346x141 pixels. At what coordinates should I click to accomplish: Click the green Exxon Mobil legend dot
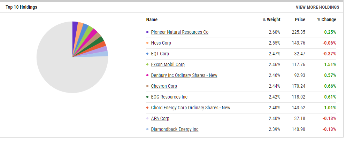pyautogui.click(x=148, y=64)
